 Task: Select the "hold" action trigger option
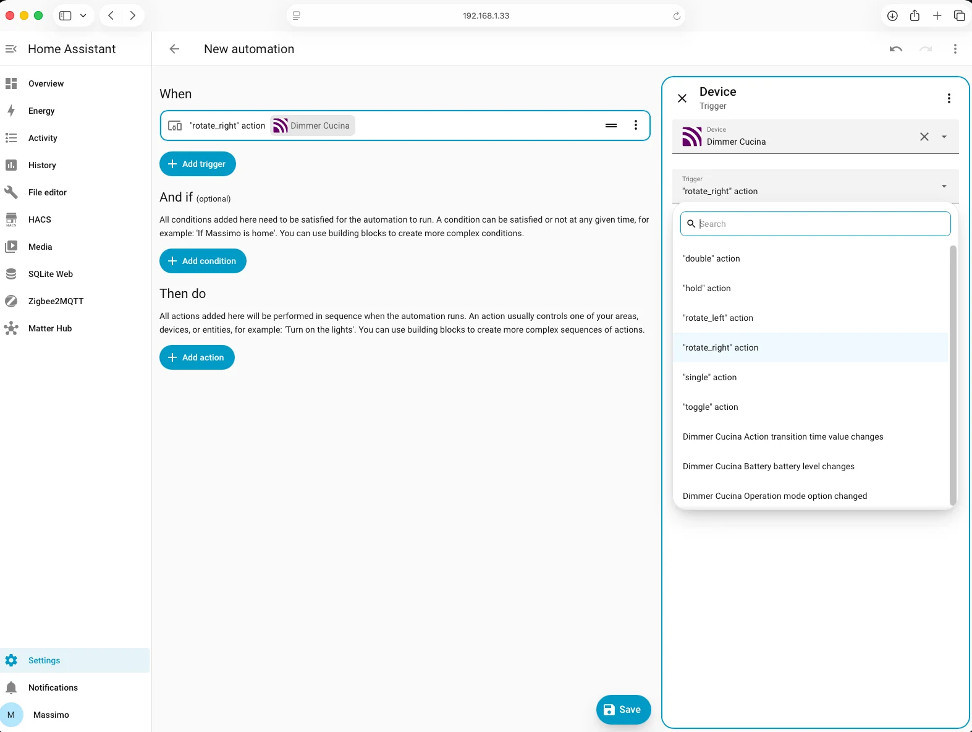[x=810, y=288]
